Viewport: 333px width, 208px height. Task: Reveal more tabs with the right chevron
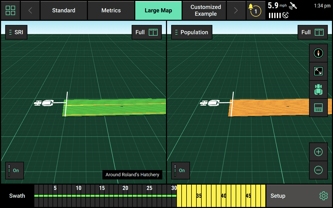tap(236, 10)
